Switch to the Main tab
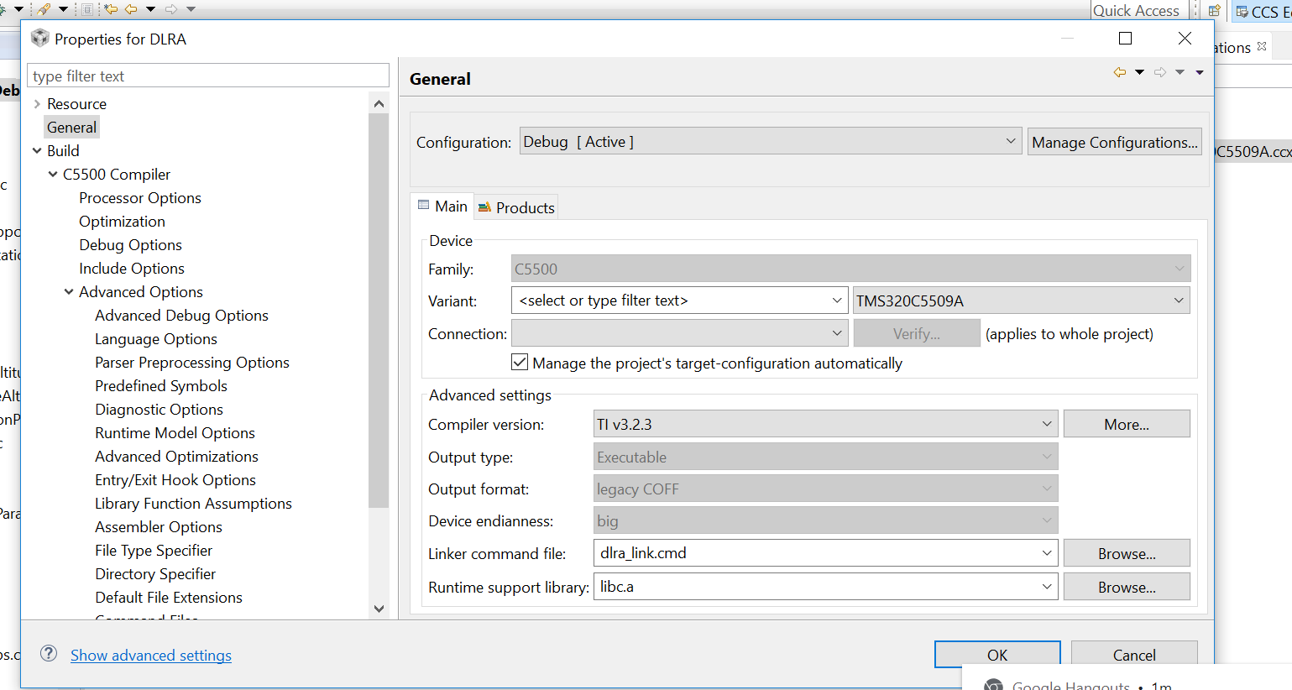This screenshot has height=690, width=1292. (x=442, y=206)
